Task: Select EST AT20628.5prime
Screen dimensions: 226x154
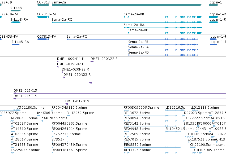Action: 12,121
